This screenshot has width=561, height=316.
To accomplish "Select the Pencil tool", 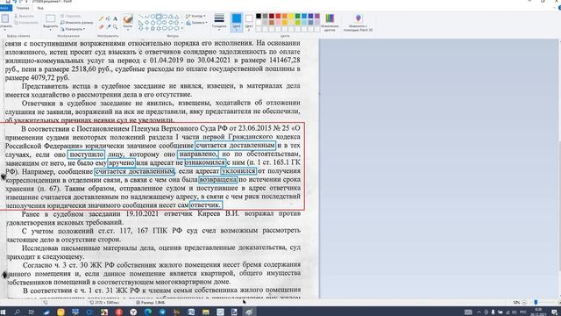I will click(x=102, y=18).
